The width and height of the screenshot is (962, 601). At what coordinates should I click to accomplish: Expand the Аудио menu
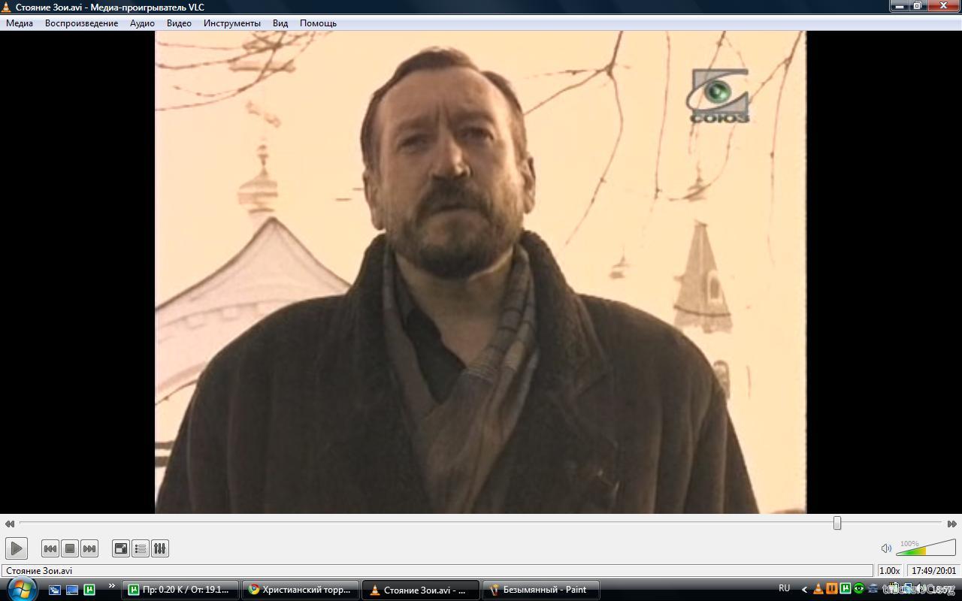pos(142,23)
